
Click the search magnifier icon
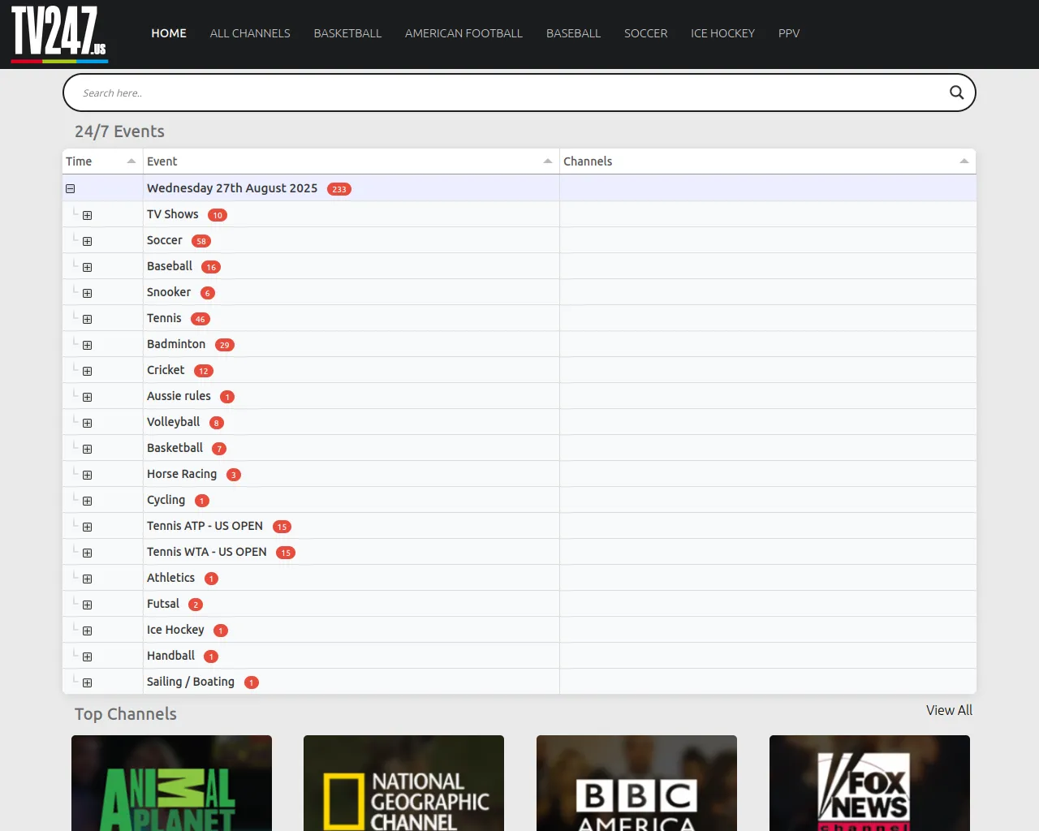click(x=956, y=93)
